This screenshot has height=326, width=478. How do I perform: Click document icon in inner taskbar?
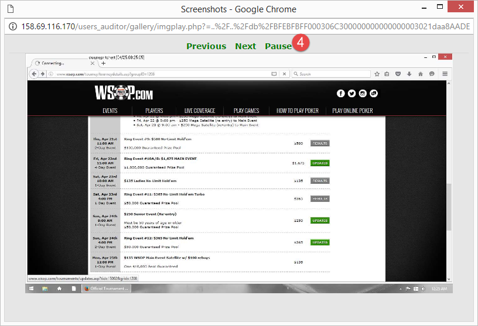(73, 289)
